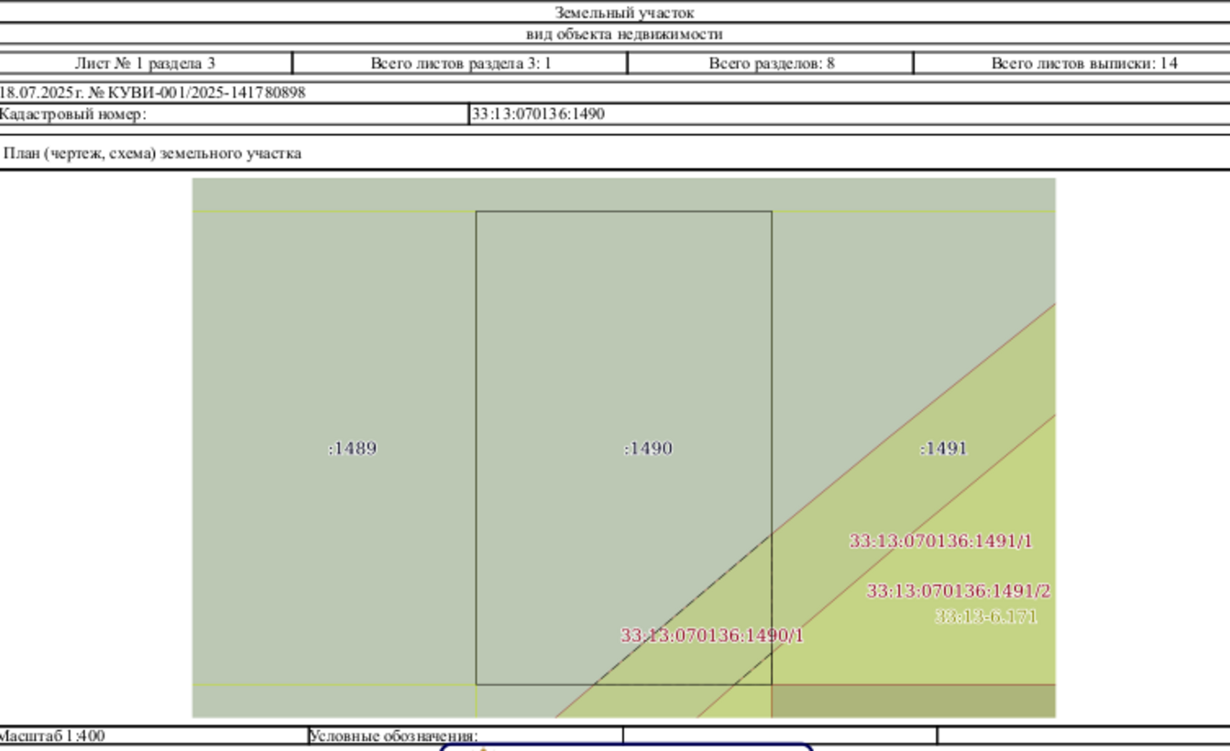Screen dimensions: 1230x751
Task: Click the 'Всего разделов: 8' cell
Action: [x=771, y=63]
